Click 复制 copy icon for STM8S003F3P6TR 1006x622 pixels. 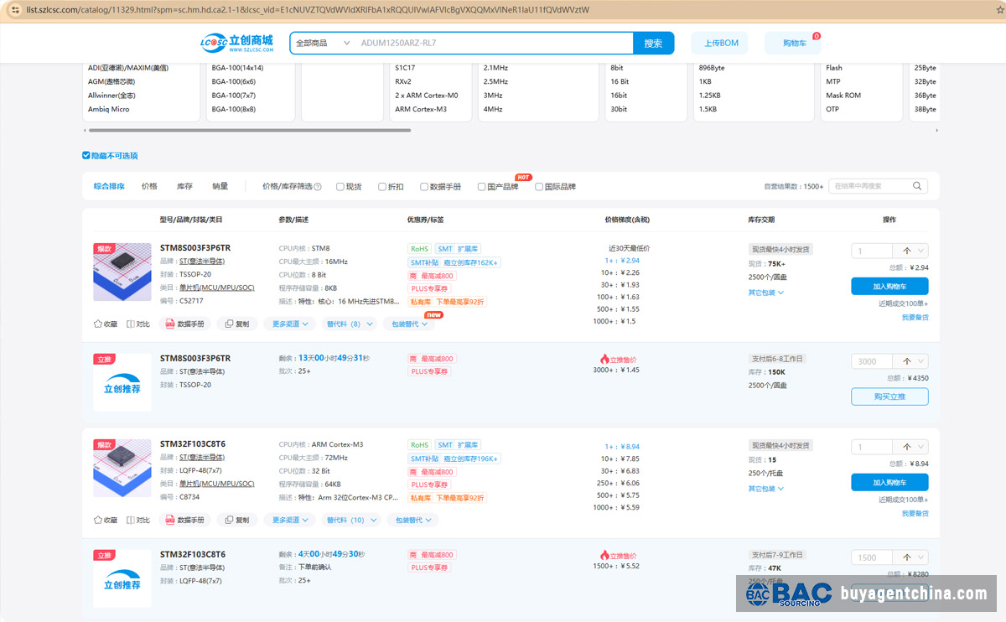pyautogui.click(x=236, y=324)
